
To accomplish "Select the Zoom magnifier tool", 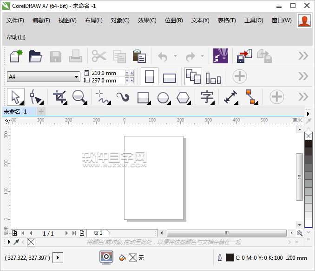I will [80, 97].
